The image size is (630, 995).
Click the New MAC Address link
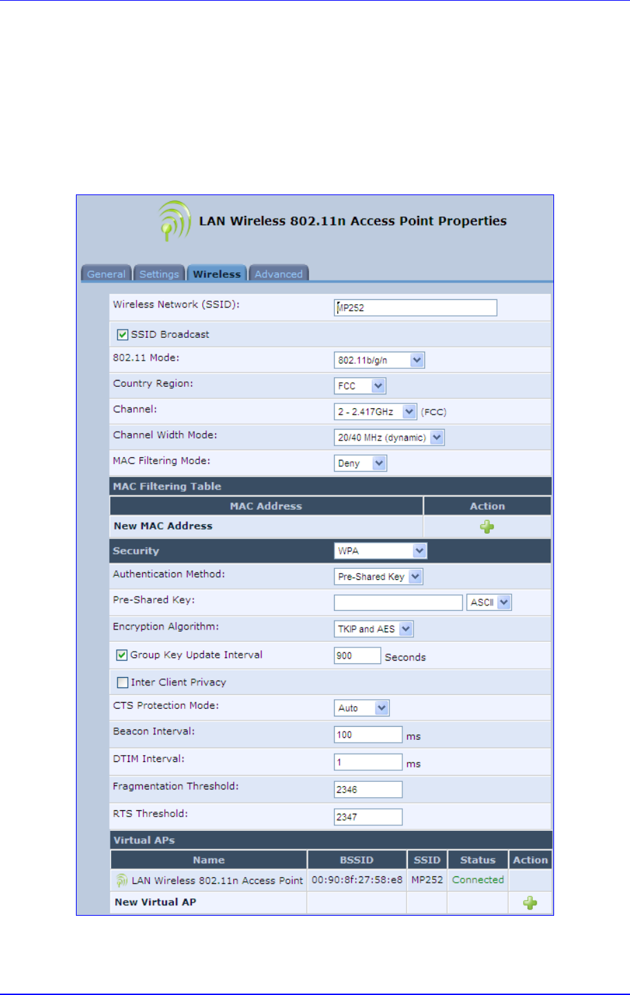[x=163, y=526]
